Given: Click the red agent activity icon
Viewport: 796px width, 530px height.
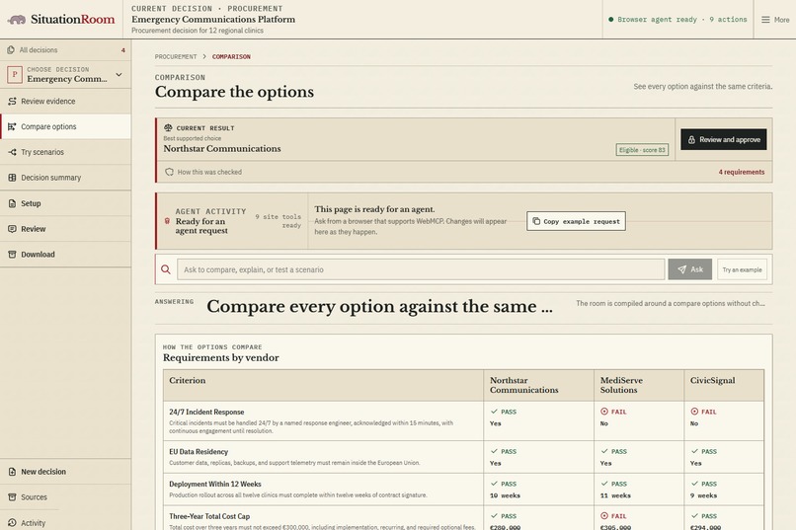Looking at the screenshot, I should (167, 221).
